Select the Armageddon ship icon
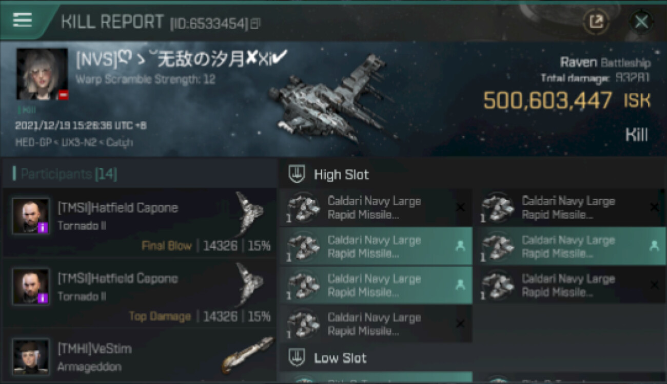The width and height of the screenshot is (667, 384). [x=248, y=354]
